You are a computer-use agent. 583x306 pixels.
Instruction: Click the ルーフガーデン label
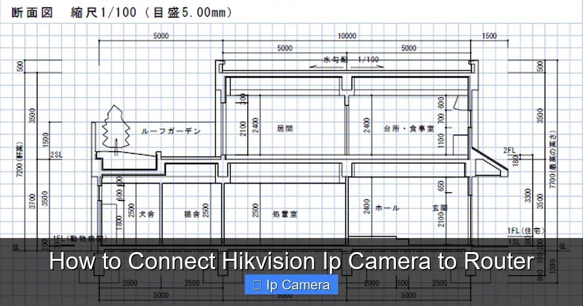[x=171, y=131]
